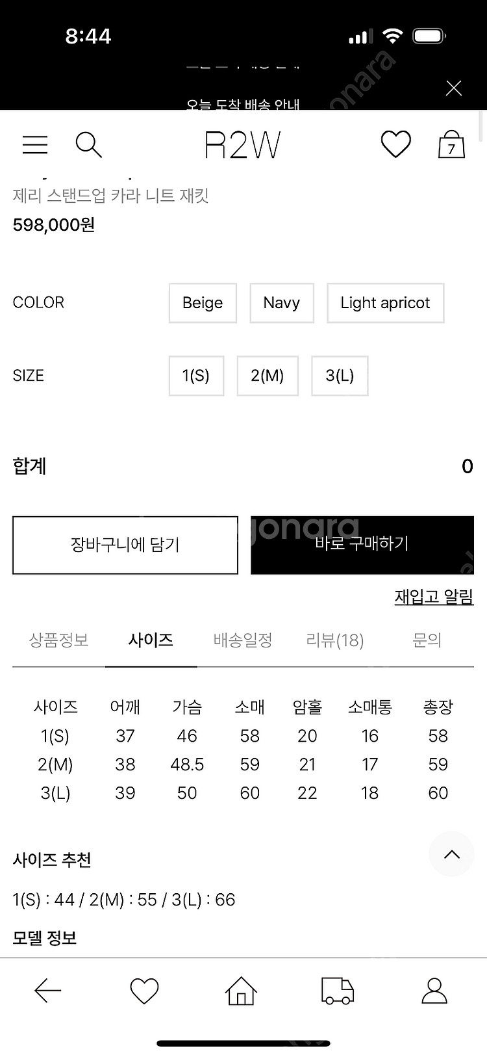Open the 리뷰(18) tab

pyautogui.click(x=335, y=640)
